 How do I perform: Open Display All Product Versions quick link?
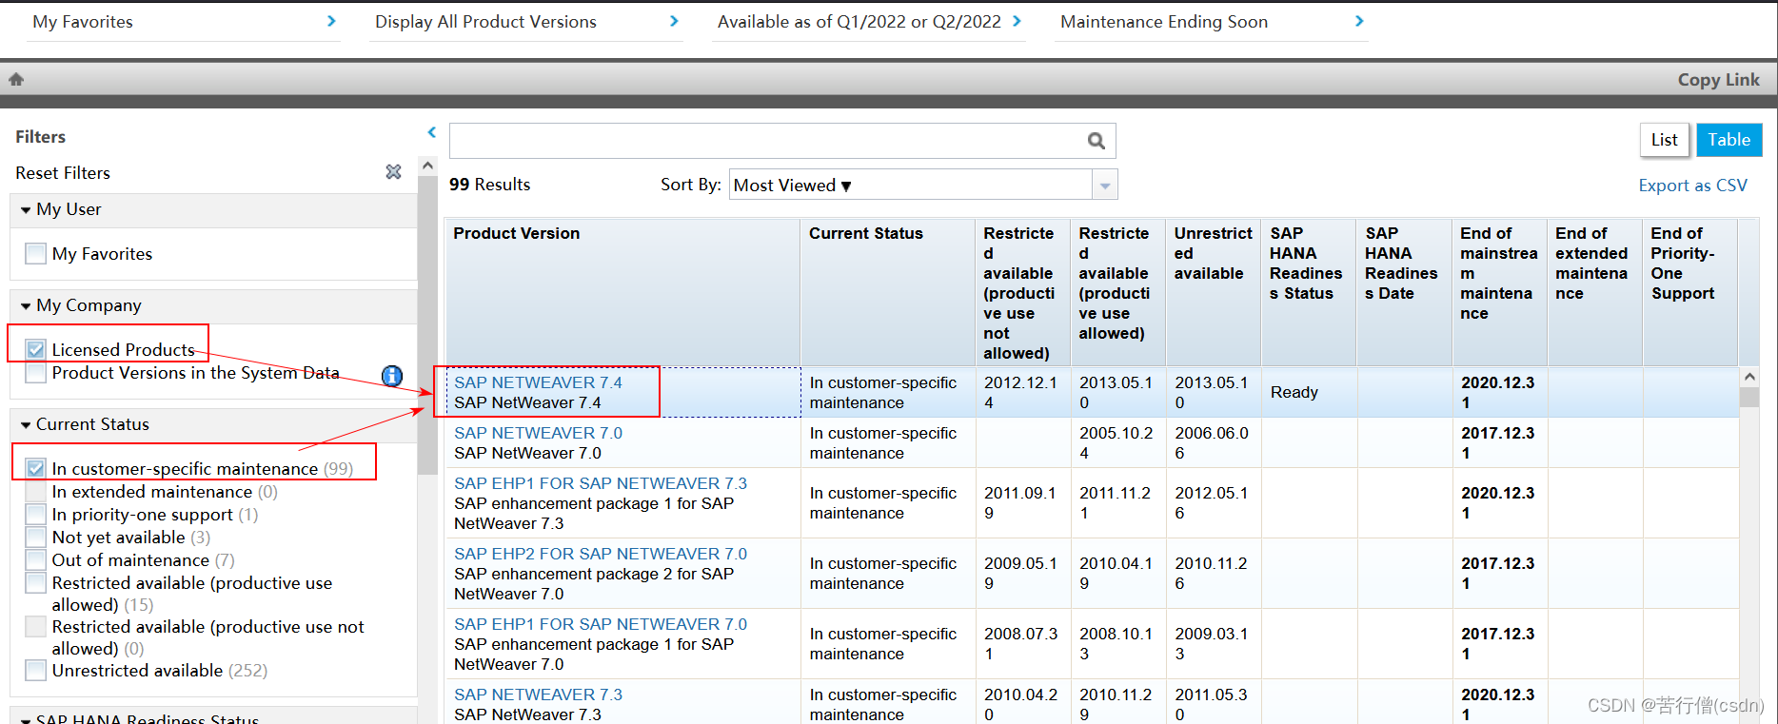pyautogui.click(x=485, y=21)
